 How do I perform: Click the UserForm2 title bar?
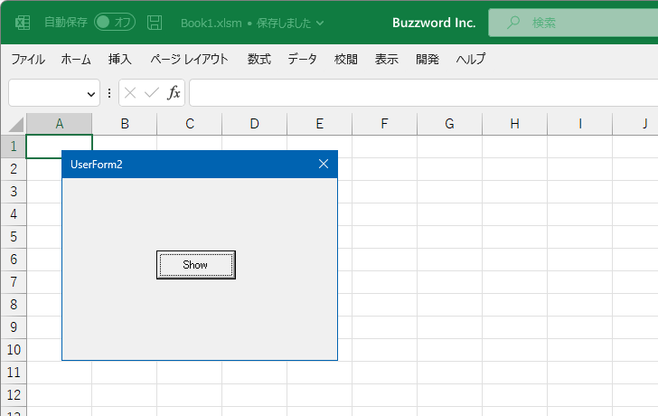(x=200, y=164)
